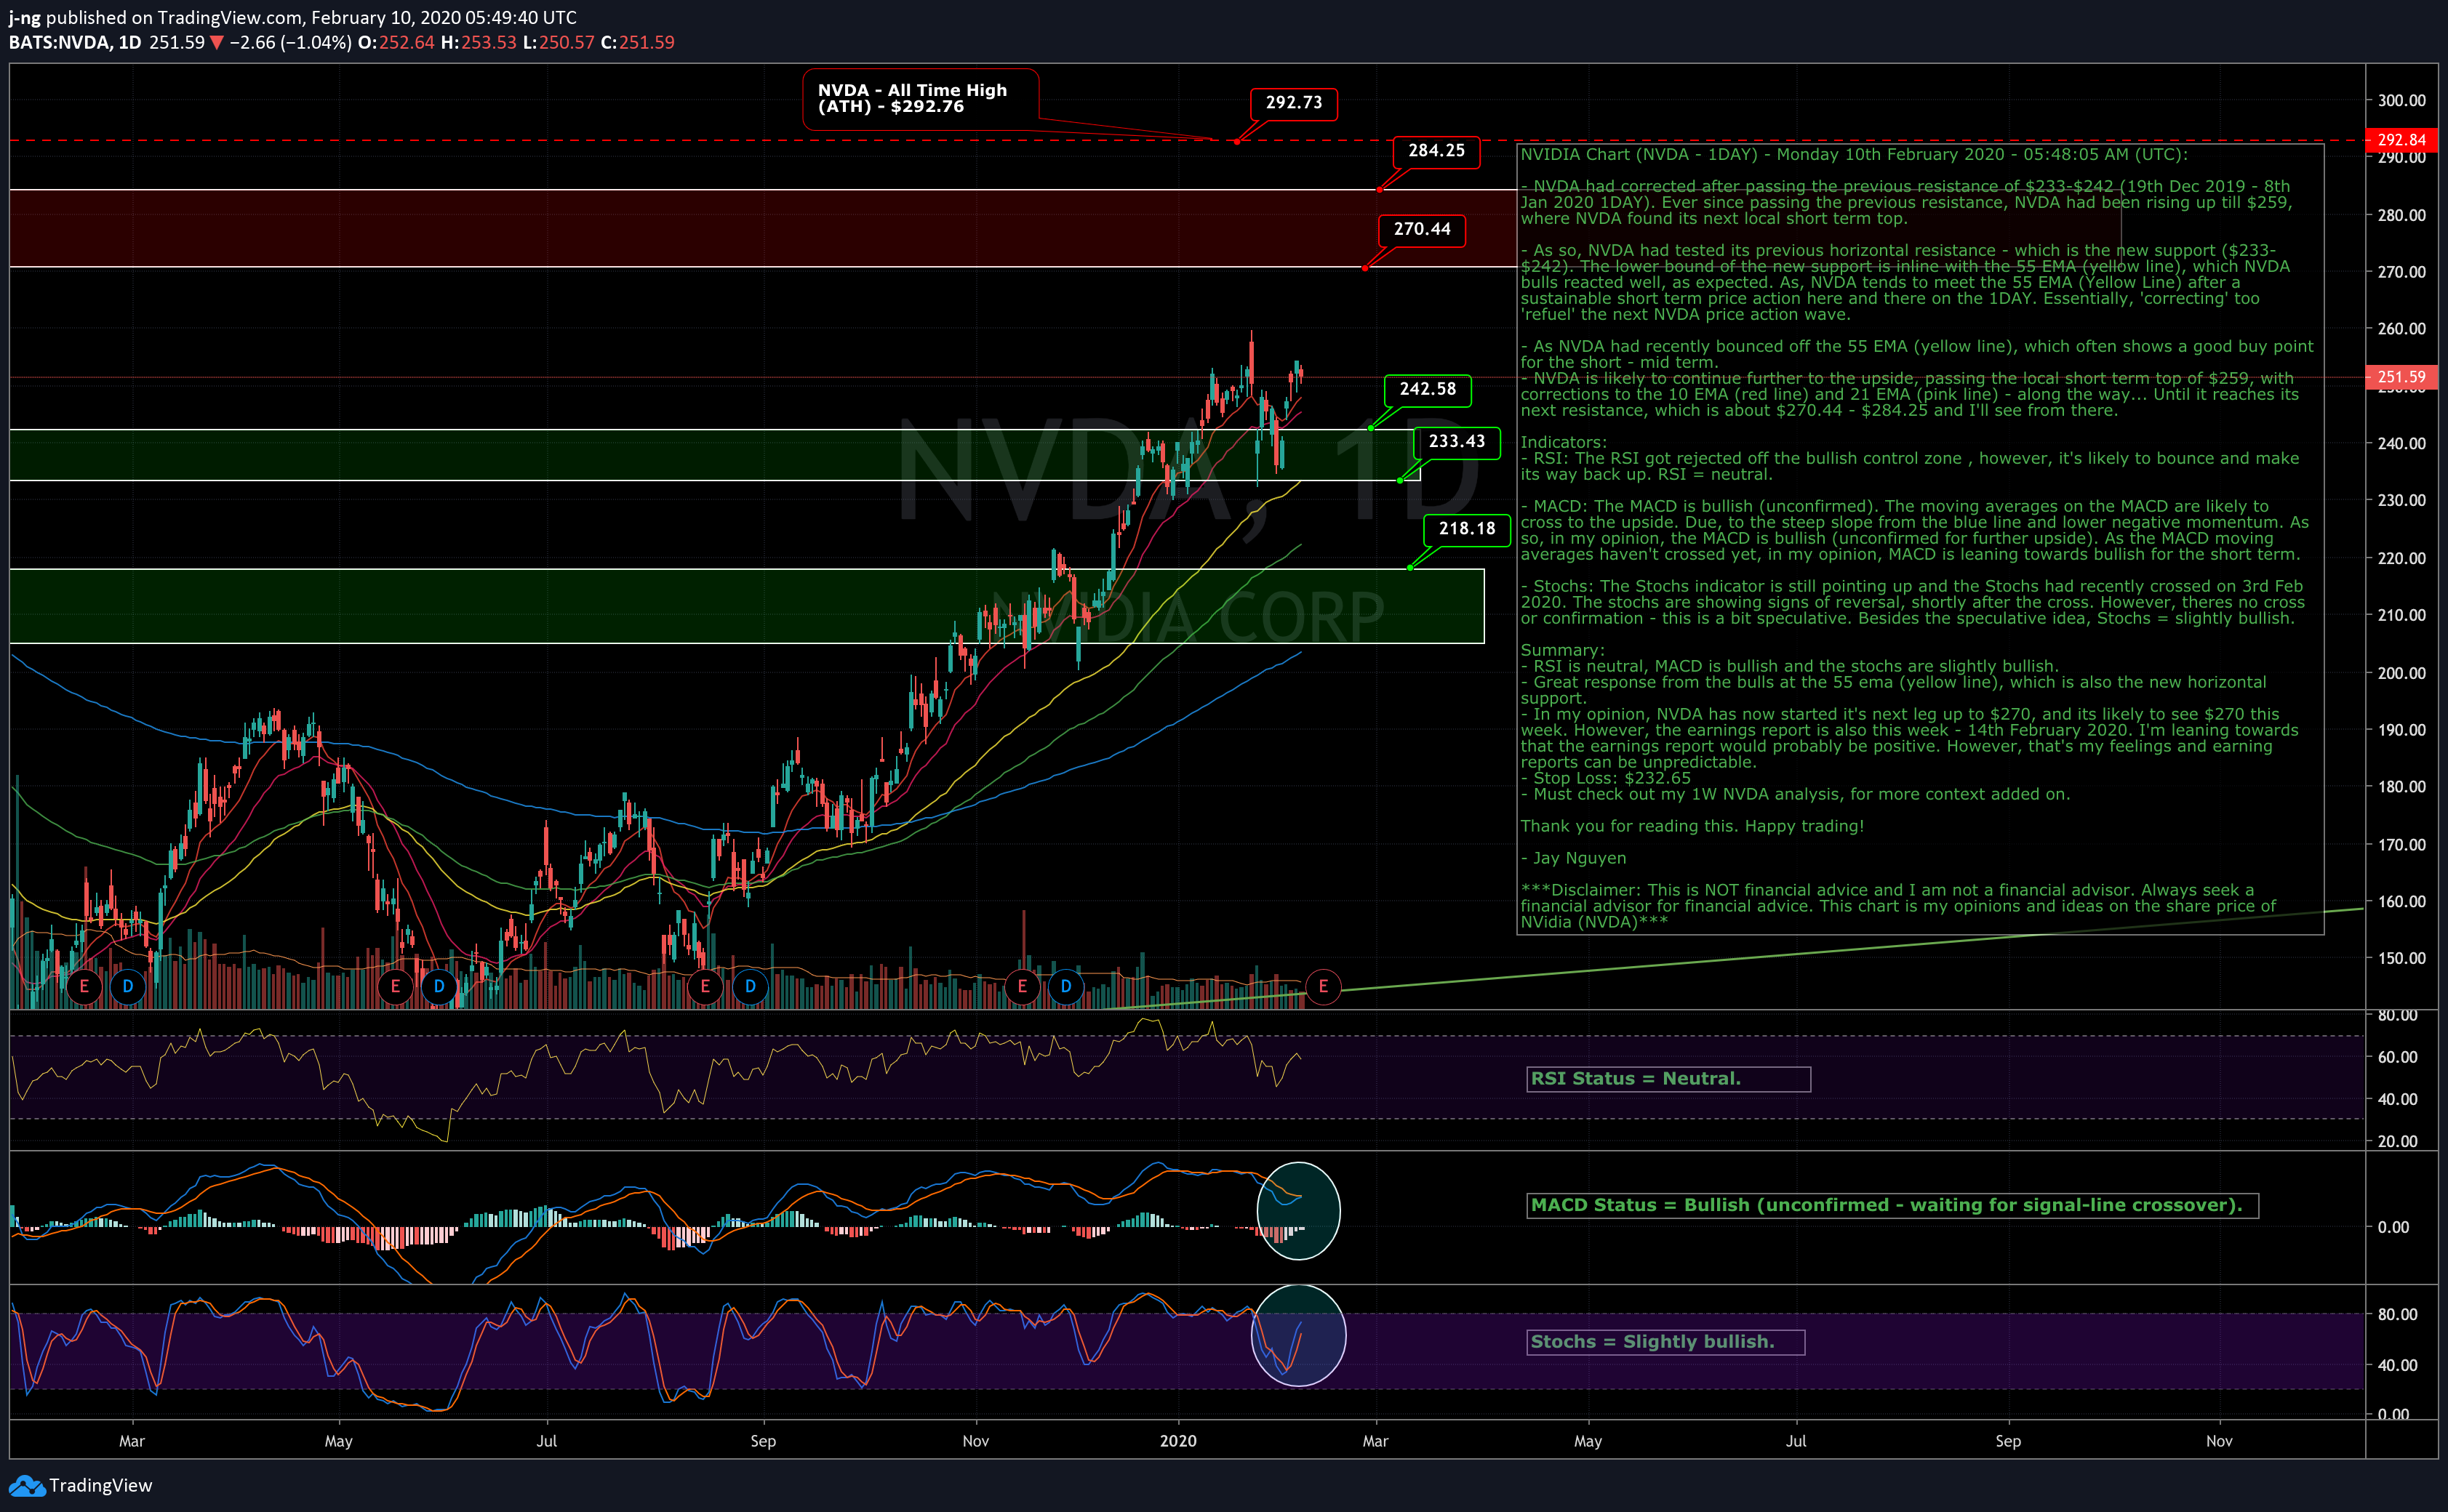
Task: Click the May 2019 earnings E marker
Action: pos(395,987)
